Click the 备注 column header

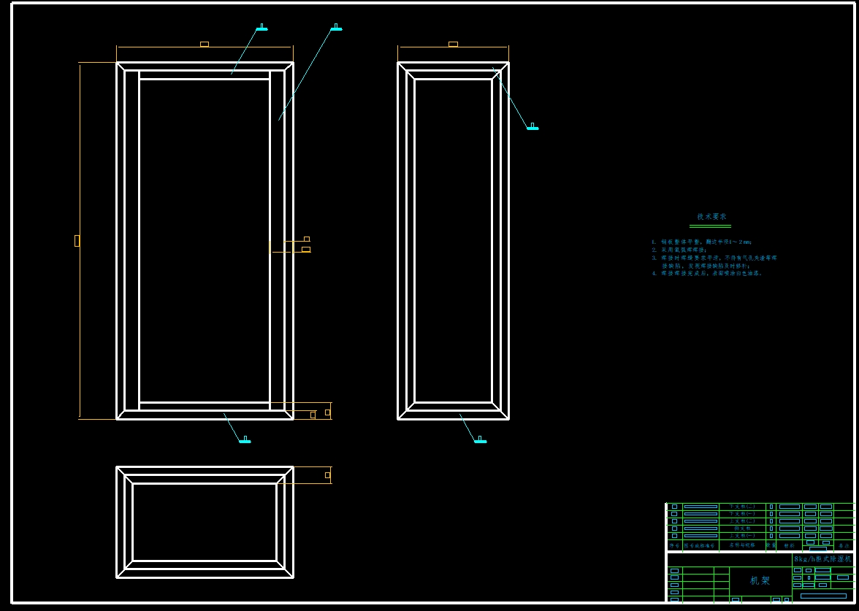844,546
